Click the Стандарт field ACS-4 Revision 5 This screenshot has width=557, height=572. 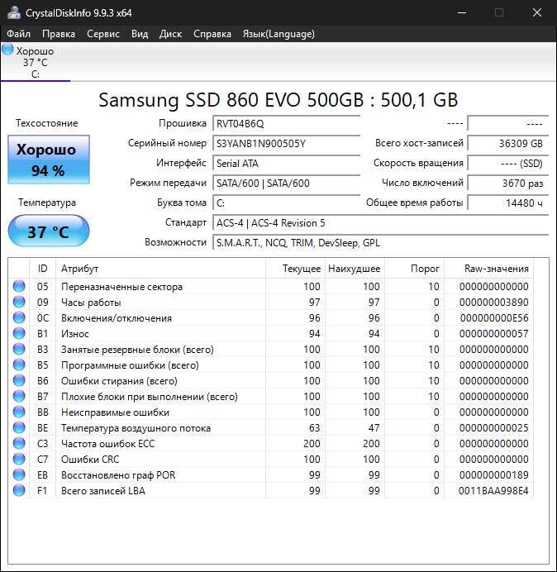(380, 222)
